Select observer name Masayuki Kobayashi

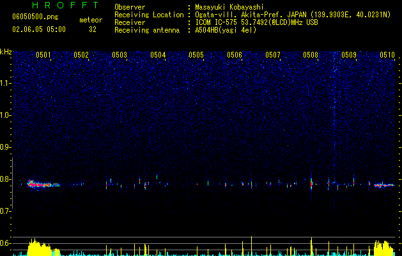tap(229, 7)
